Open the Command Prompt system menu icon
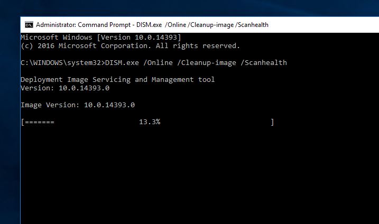Screen dimensions: 379x224 click(x=29, y=24)
